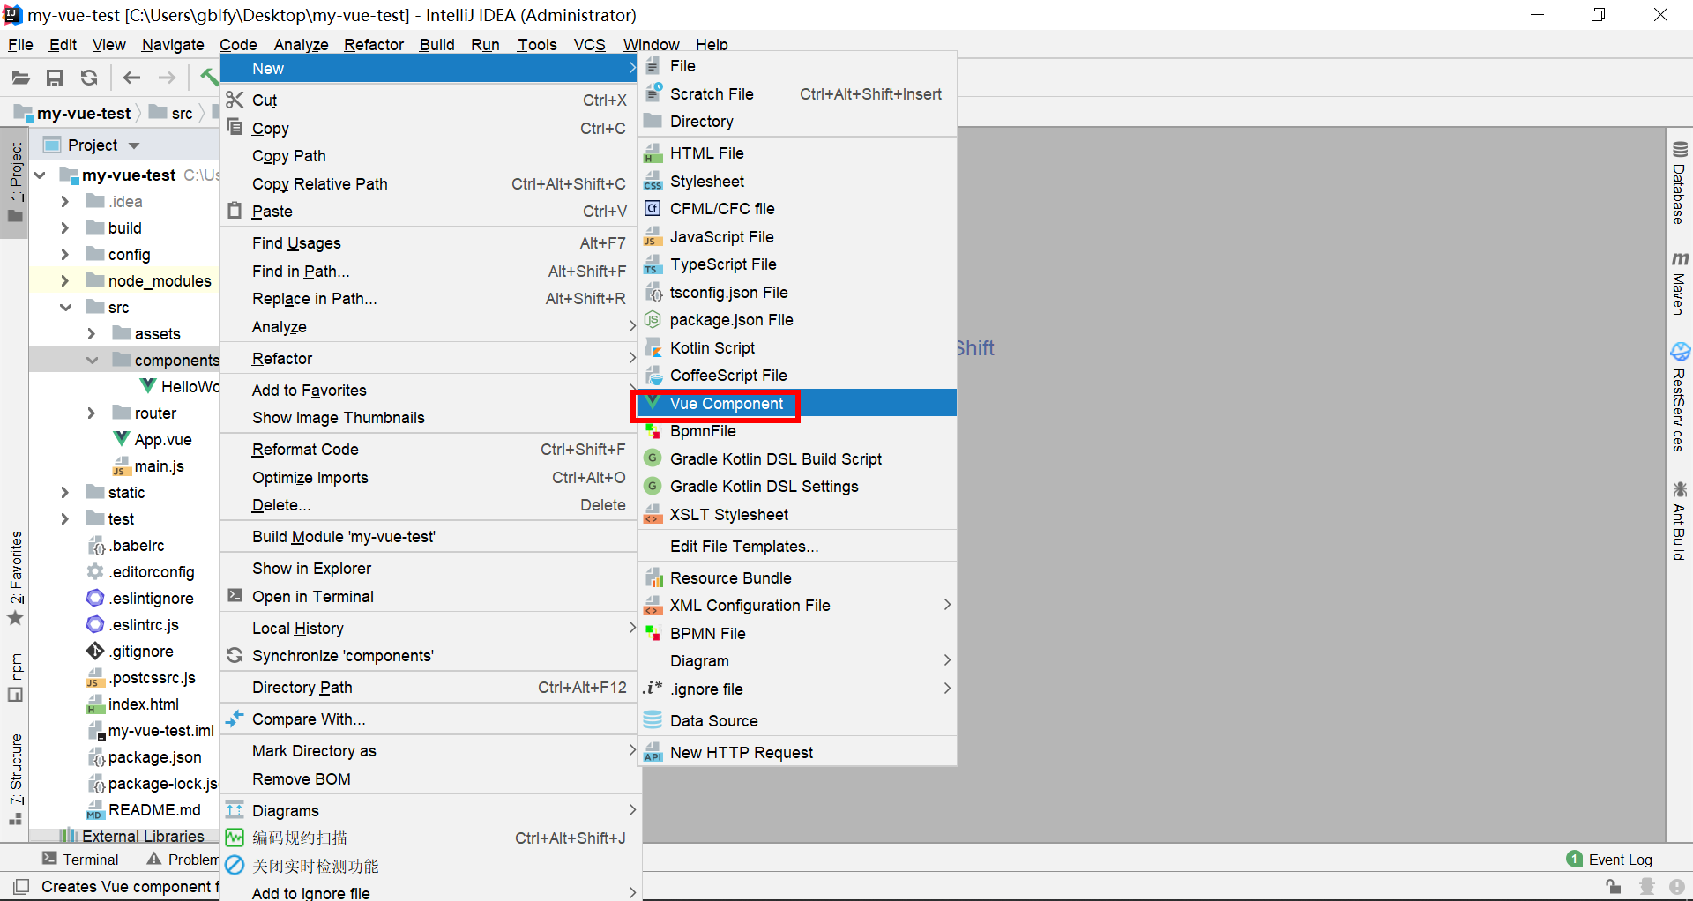Viewport: 1693px width, 901px height.
Task: Click the Open folder toolbar icon
Action: coord(21,78)
